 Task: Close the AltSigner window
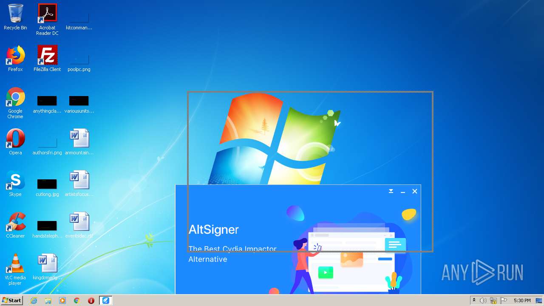(x=415, y=191)
